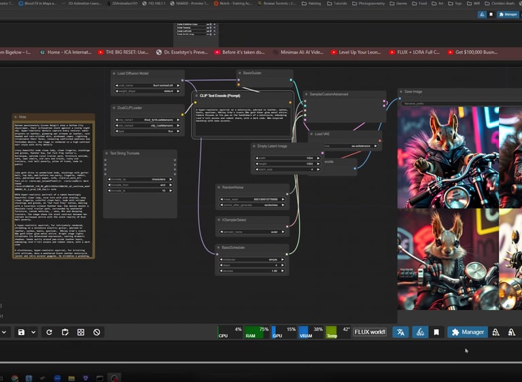
Task: Click the denoise value slider in BasicScheduler
Action: click(252, 271)
